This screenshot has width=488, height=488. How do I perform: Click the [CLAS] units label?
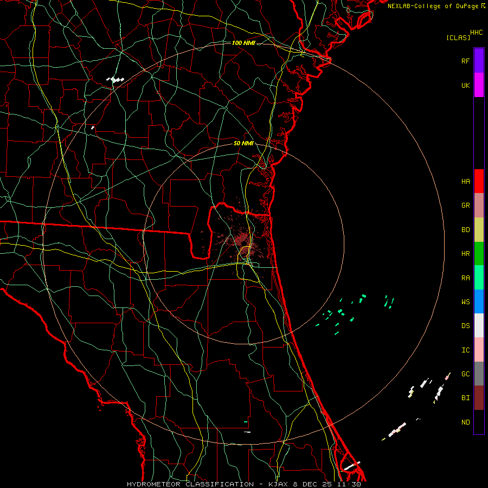[x=458, y=37]
